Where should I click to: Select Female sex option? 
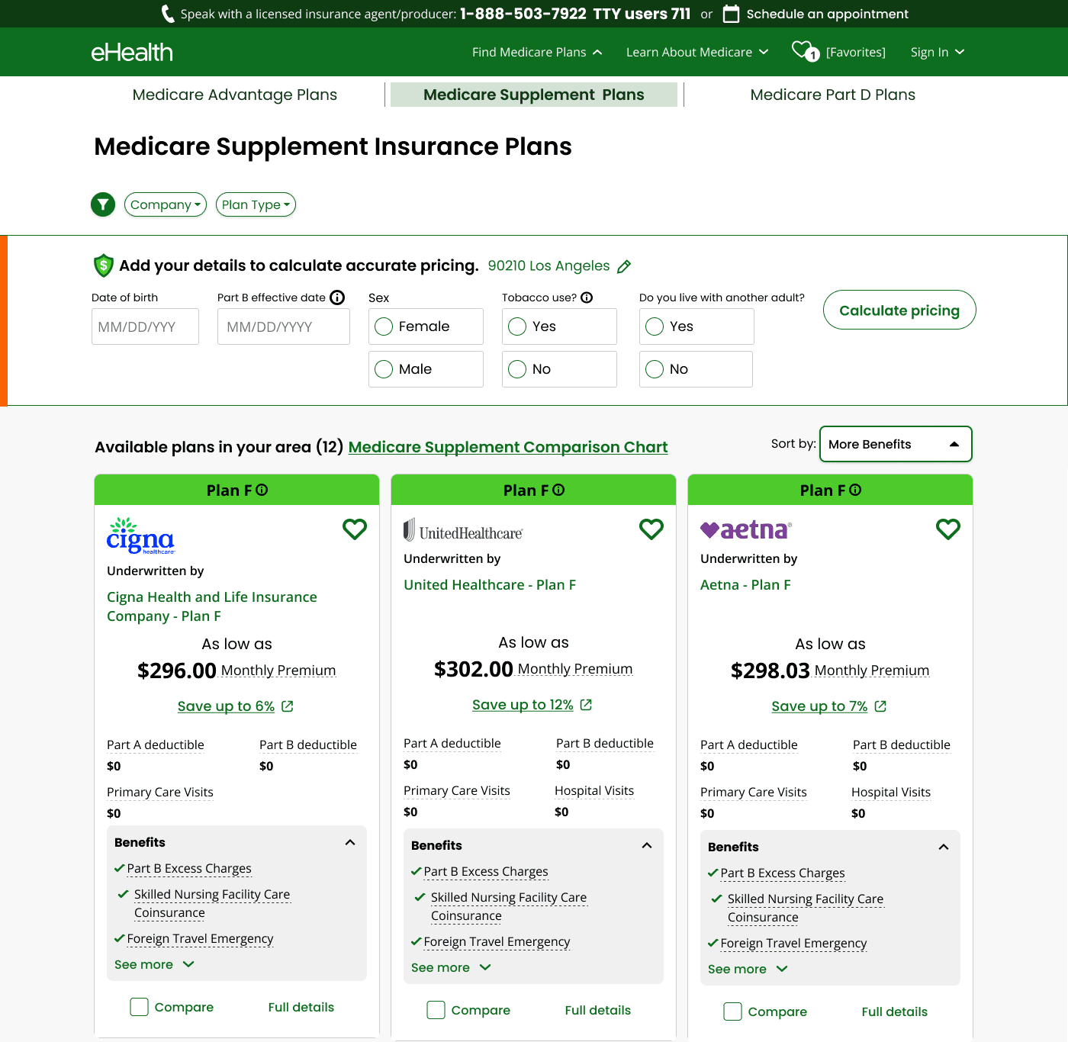(x=426, y=326)
